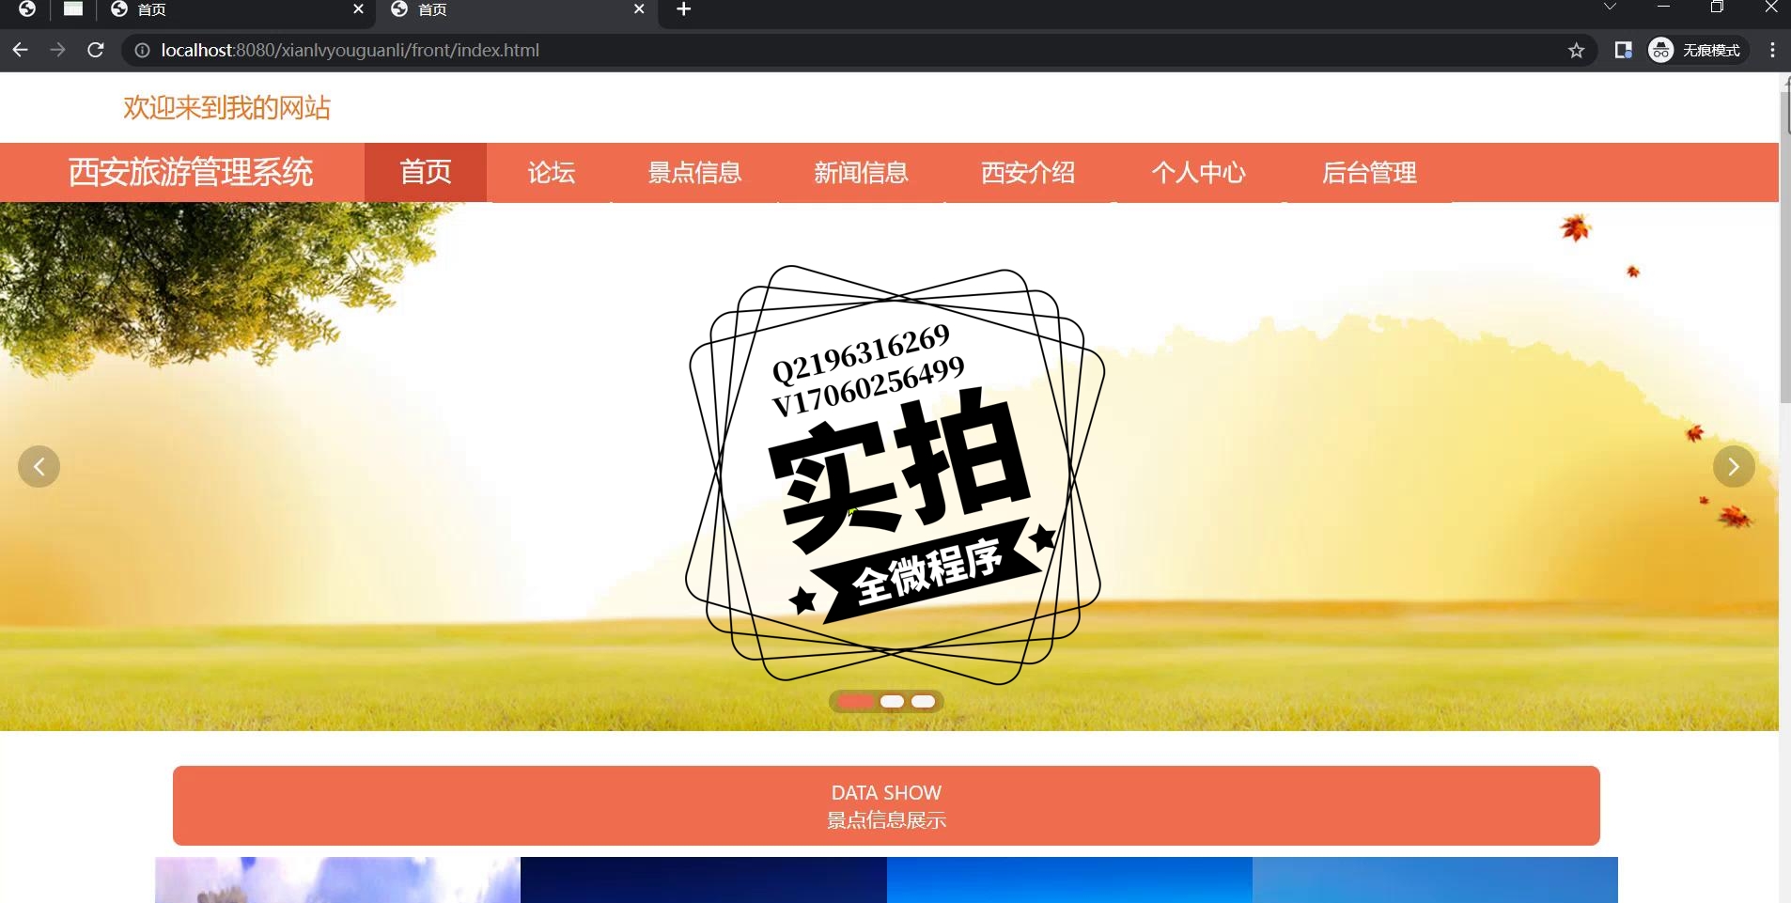1791x903 pixels.
Task: Click 欢迎来到我的网站 welcome text
Action: 226,107
